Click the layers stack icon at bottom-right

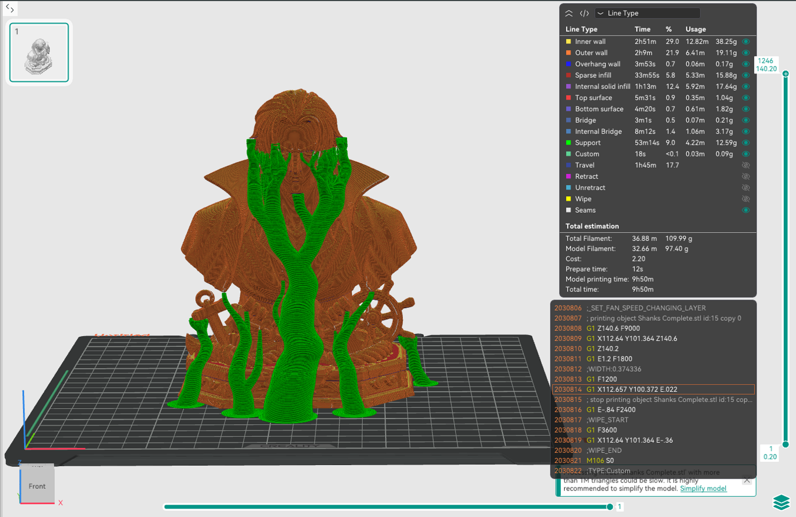click(x=781, y=502)
